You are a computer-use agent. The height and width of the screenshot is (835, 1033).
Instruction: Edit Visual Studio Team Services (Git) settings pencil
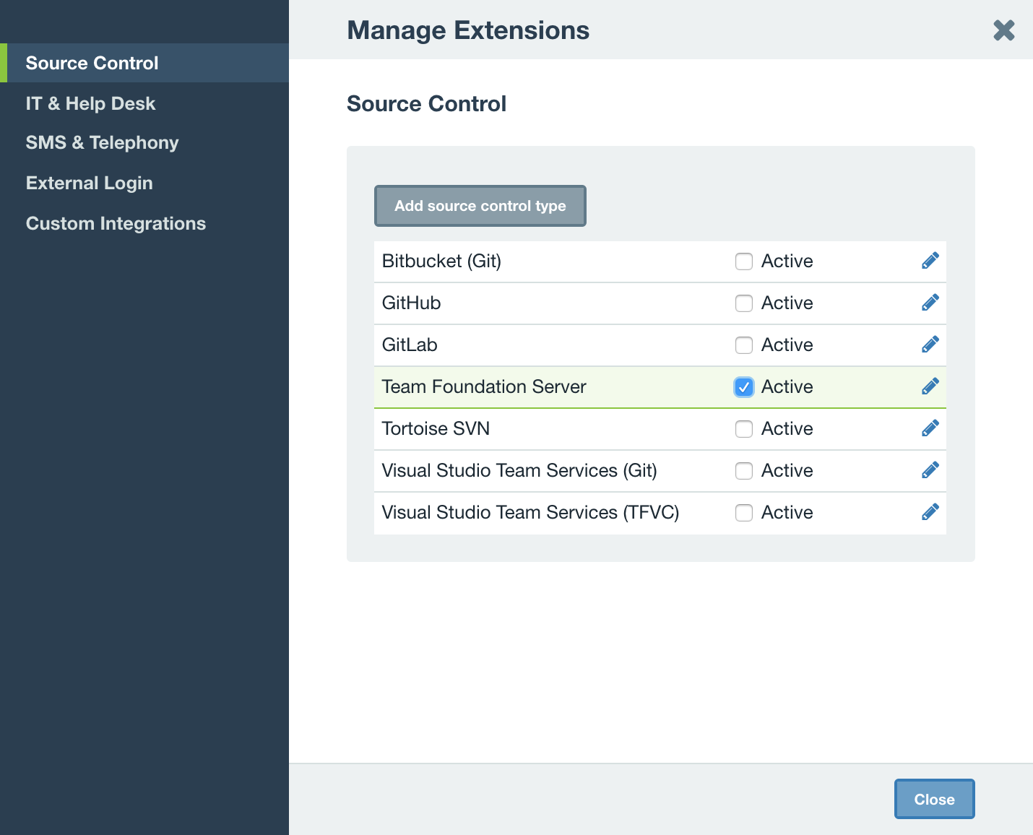tap(930, 470)
